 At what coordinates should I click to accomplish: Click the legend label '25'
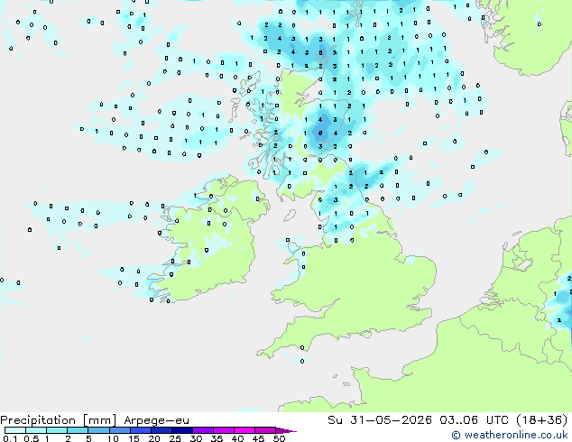click(x=175, y=438)
